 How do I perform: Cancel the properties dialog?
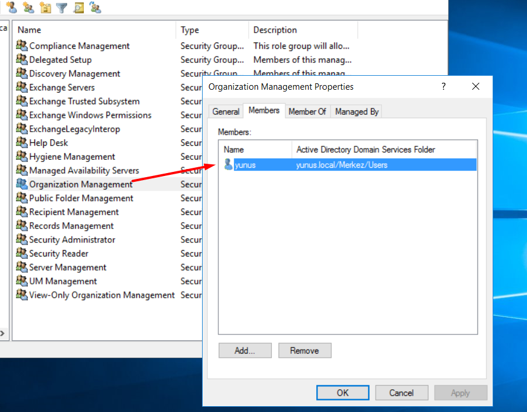402,393
